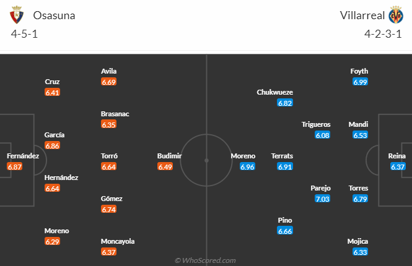Click Pino's 6.66 rating badge
The width and height of the screenshot is (412, 266).
coord(285,231)
